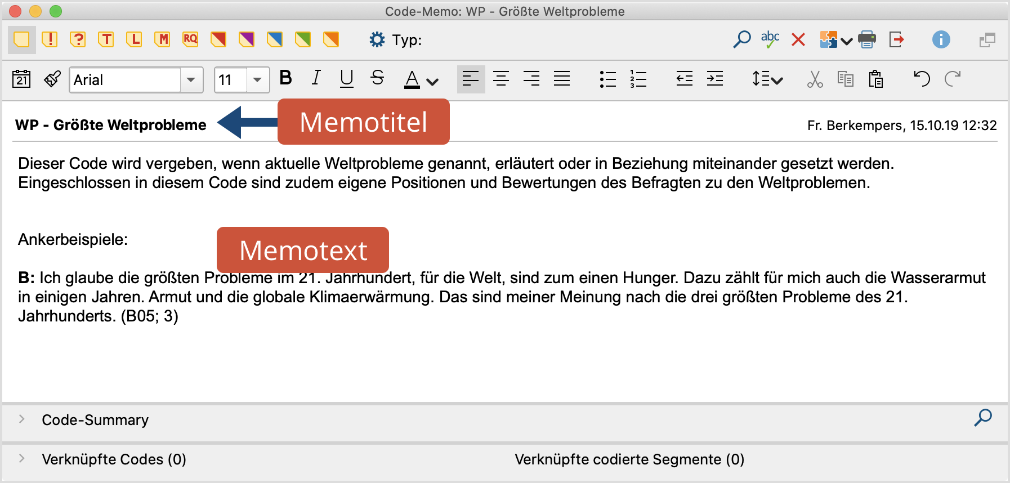Click Code-Summary label
1010x483 pixels.
95,420
